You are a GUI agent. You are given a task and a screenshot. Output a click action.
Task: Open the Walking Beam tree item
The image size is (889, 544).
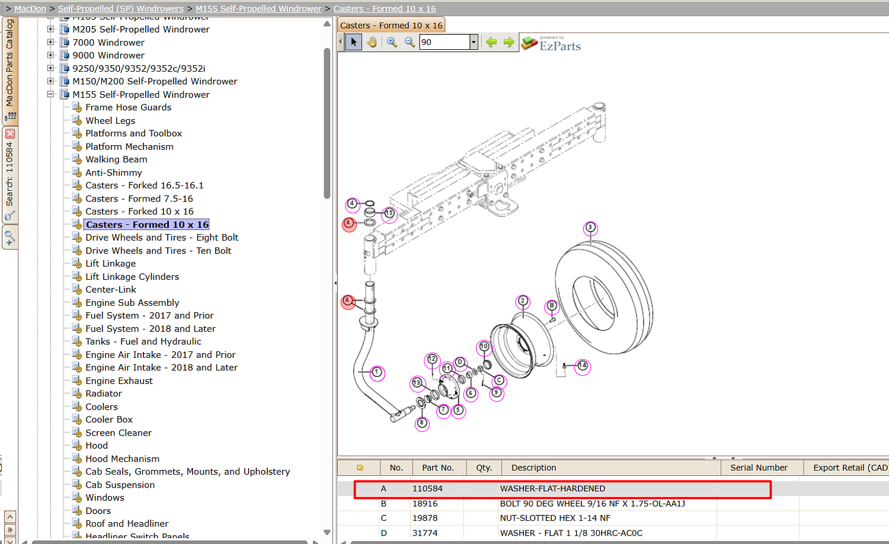click(116, 159)
